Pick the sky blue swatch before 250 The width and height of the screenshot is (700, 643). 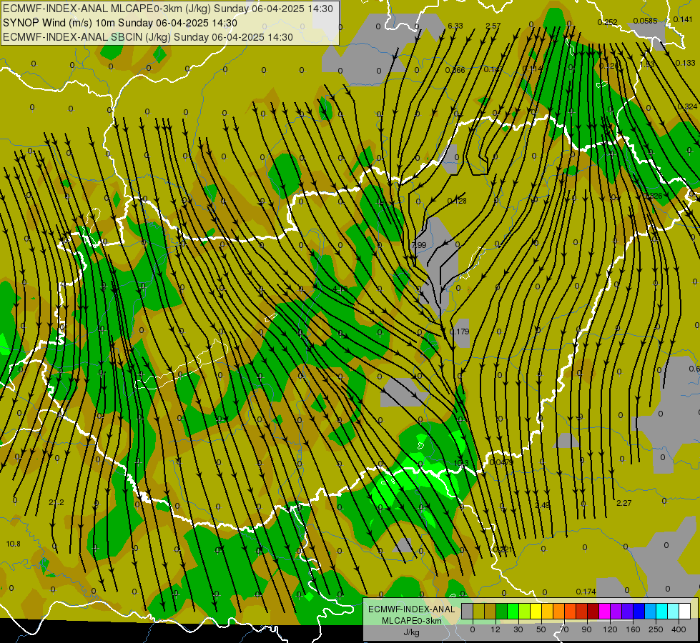tap(651, 612)
